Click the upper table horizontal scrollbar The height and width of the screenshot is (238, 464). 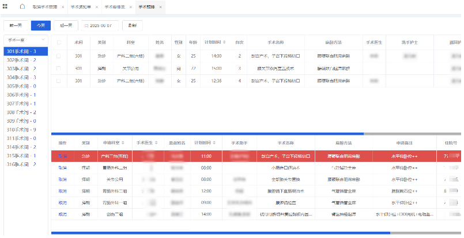coord(207,134)
